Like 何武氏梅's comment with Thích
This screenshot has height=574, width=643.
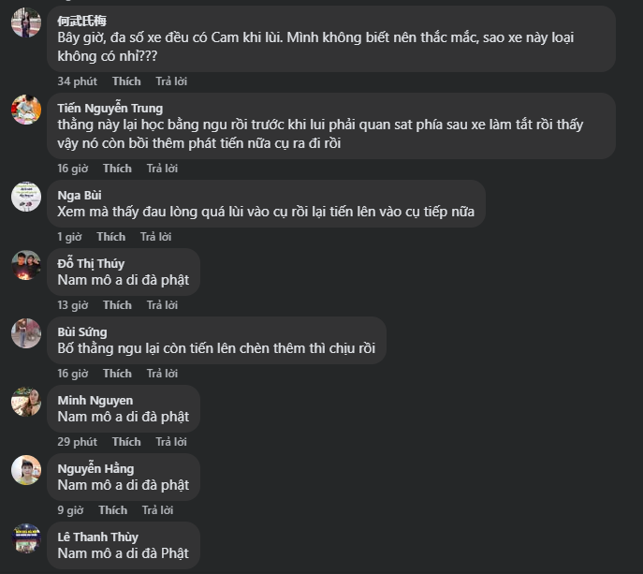(x=126, y=81)
